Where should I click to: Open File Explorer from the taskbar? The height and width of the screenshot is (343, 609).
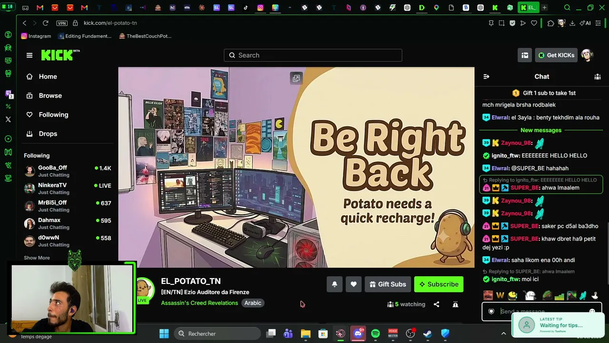tap(305, 333)
